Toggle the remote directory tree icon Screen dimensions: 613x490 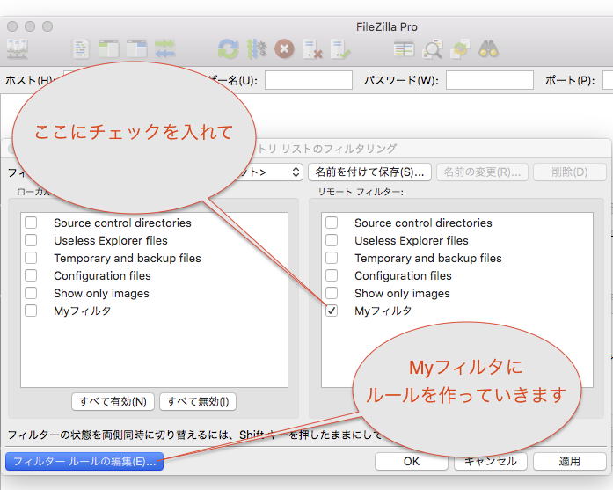(x=136, y=49)
